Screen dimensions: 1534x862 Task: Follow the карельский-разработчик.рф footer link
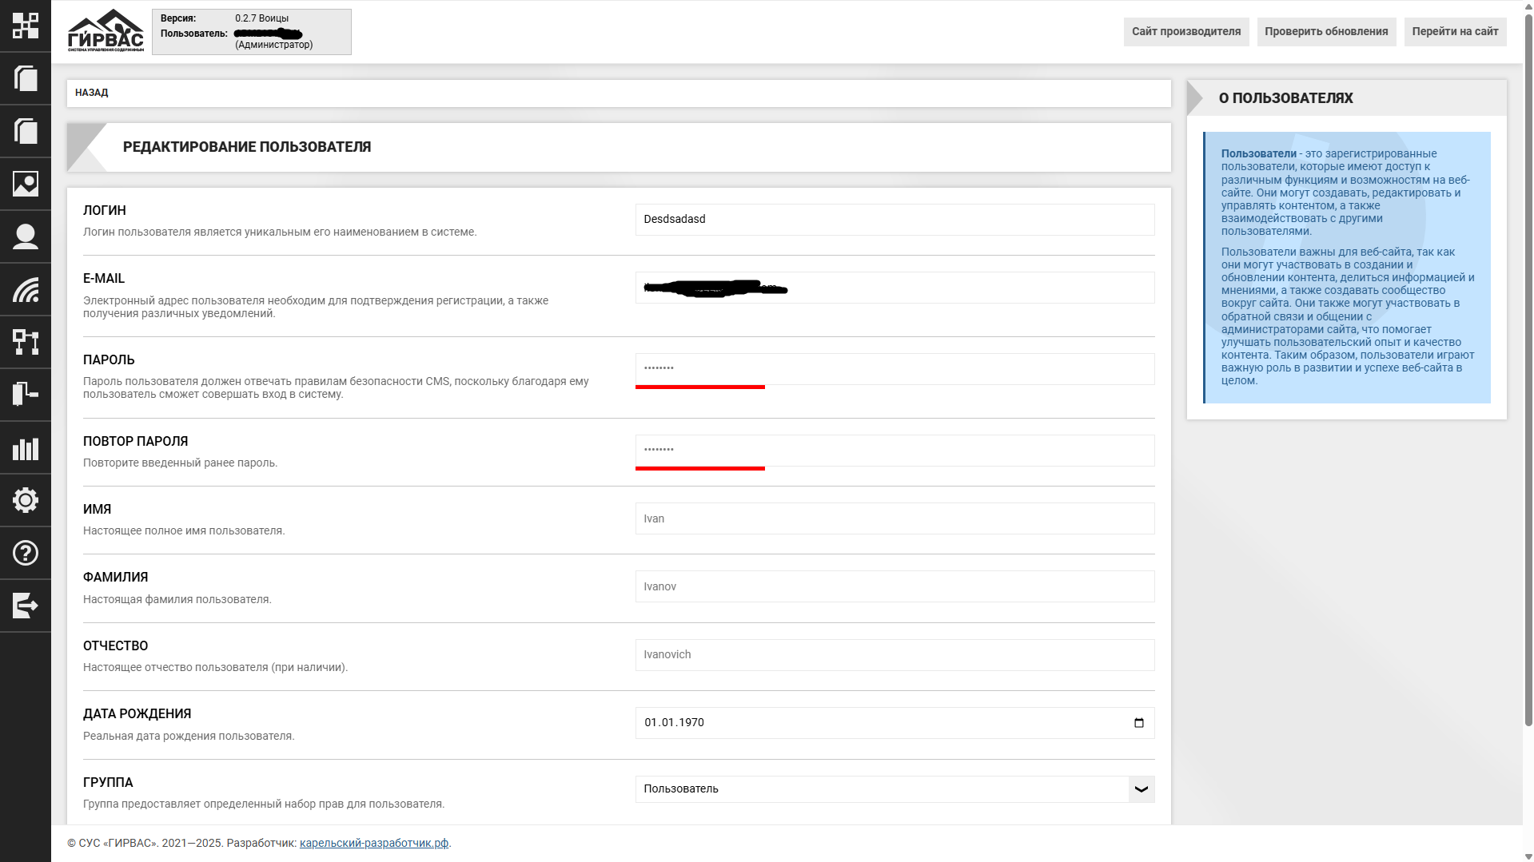point(373,843)
